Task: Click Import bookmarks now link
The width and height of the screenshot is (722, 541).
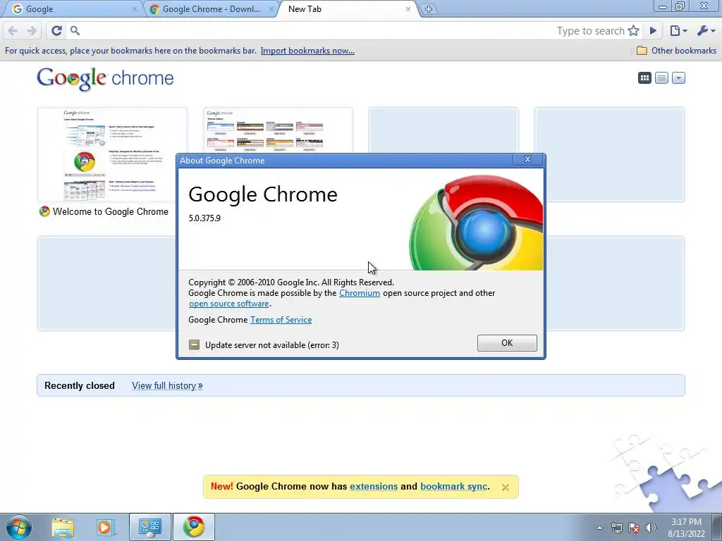Action: 307,51
